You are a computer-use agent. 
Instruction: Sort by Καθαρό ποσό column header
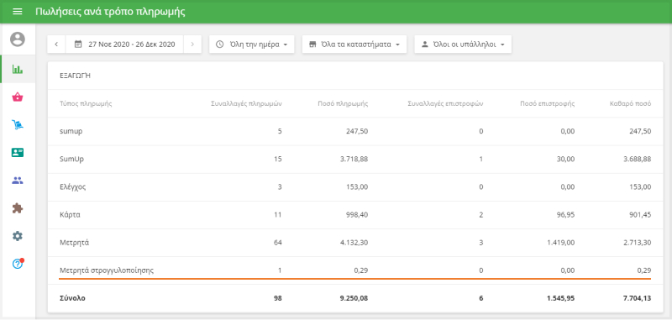point(632,103)
